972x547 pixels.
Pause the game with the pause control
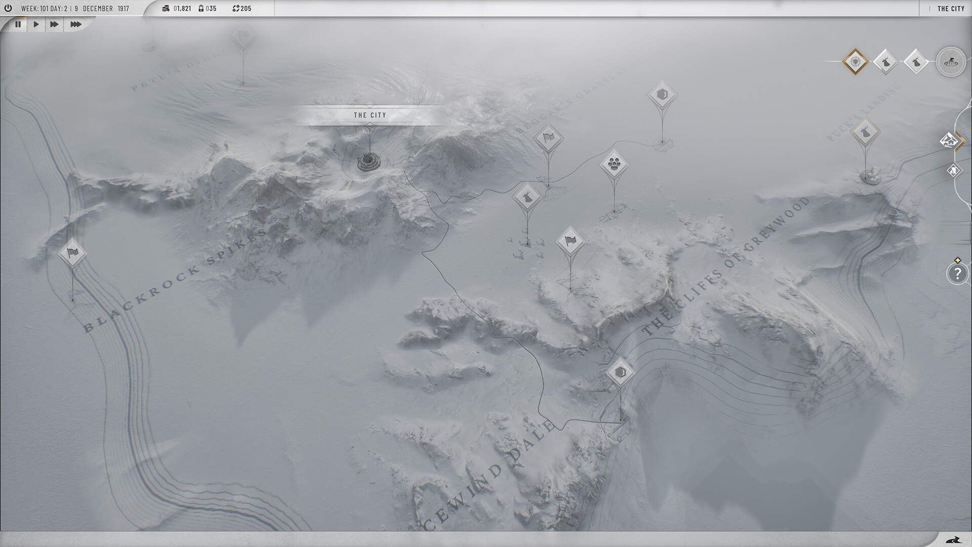(x=18, y=24)
